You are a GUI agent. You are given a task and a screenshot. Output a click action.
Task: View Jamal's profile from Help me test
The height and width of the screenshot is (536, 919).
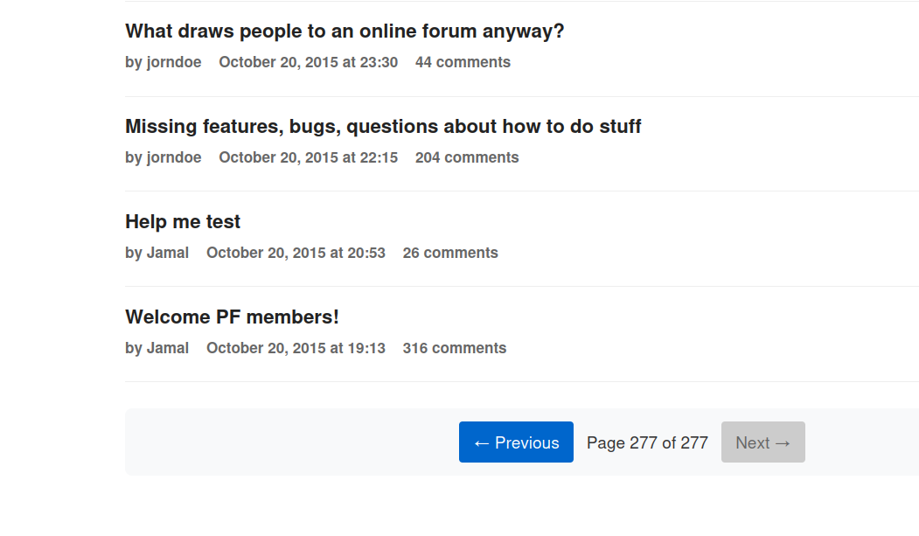[168, 253]
